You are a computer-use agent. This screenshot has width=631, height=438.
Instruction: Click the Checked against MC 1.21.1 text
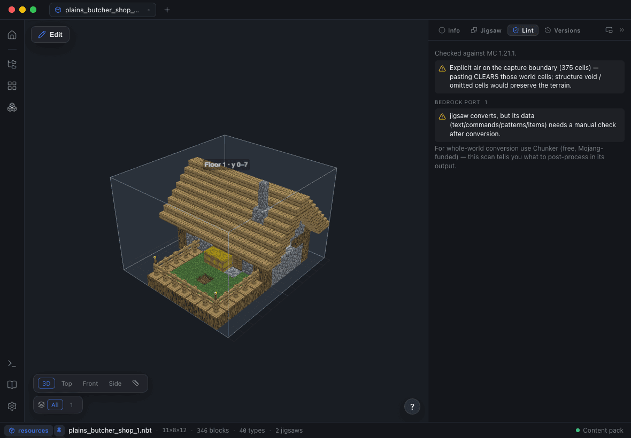pos(475,53)
